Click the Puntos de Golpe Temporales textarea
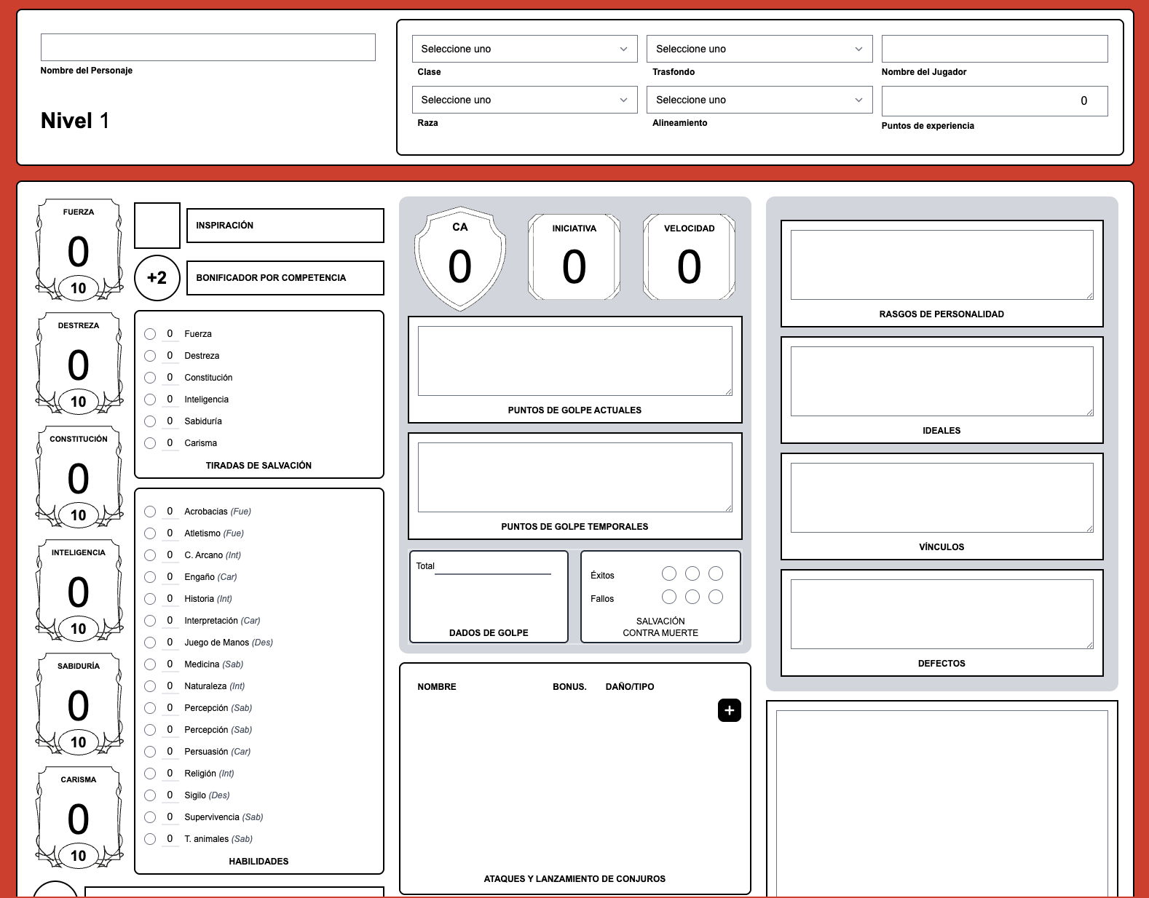1149x898 pixels. pyautogui.click(x=575, y=477)
